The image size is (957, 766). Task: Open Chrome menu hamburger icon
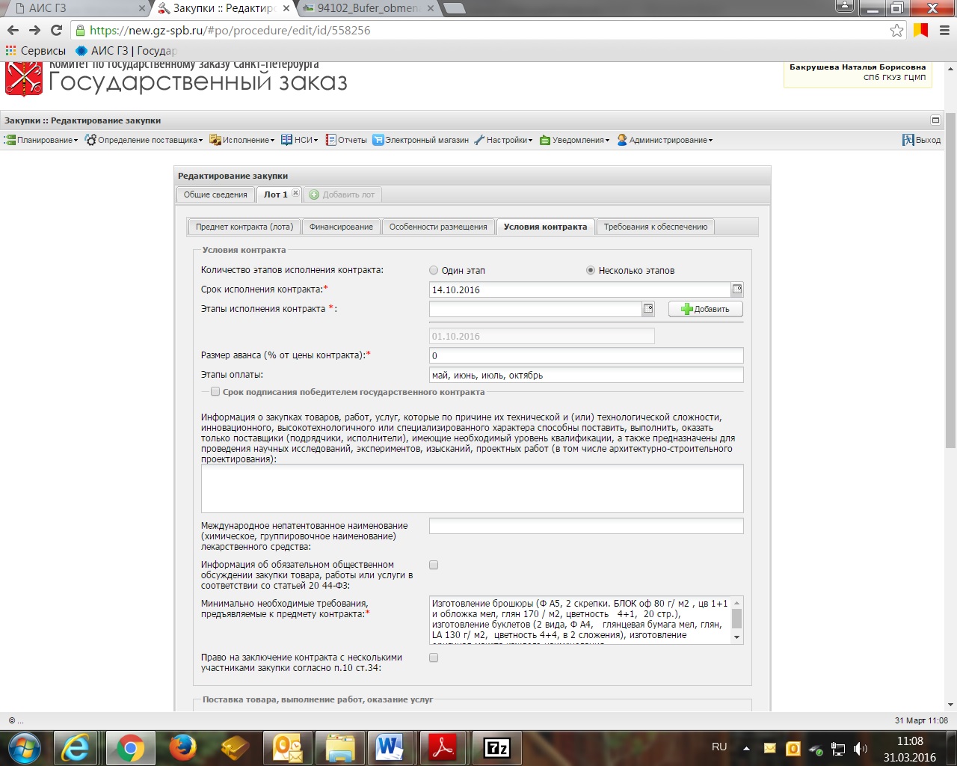tap(944, 30)
